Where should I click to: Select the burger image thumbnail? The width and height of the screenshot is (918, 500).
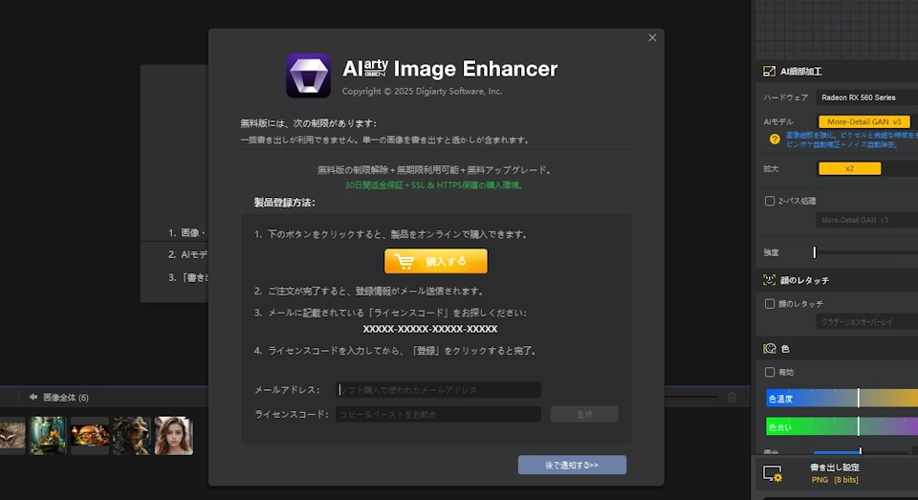pyautogui.click(x=90, y=436)
